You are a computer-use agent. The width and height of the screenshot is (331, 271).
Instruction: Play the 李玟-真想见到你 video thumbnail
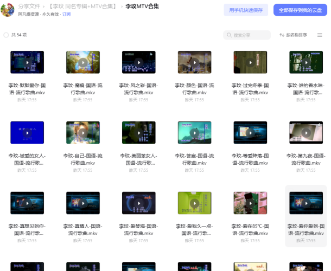click(27, 203)
